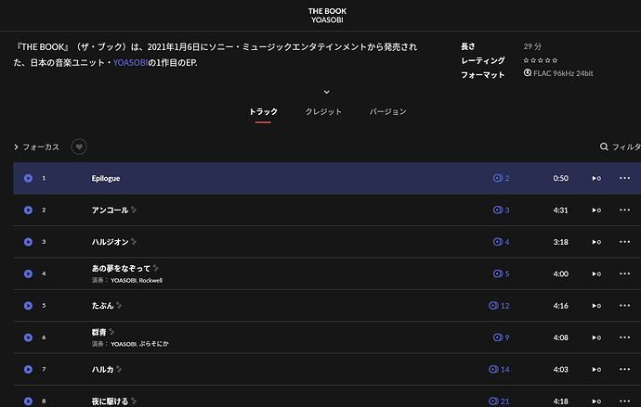The image size is (641, 407).
Task: Play track 7 ハルカ
Action: [x=28, y=369]
